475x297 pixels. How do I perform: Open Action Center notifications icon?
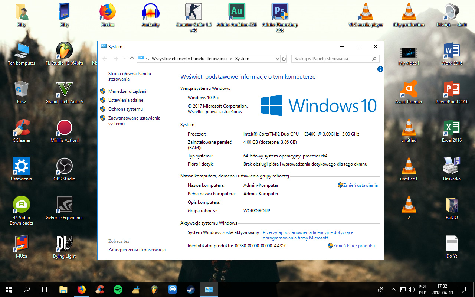point(463,289)
